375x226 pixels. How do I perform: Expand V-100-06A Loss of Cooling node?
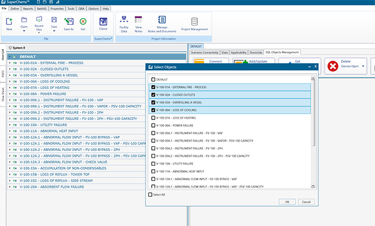click(10, 81)
